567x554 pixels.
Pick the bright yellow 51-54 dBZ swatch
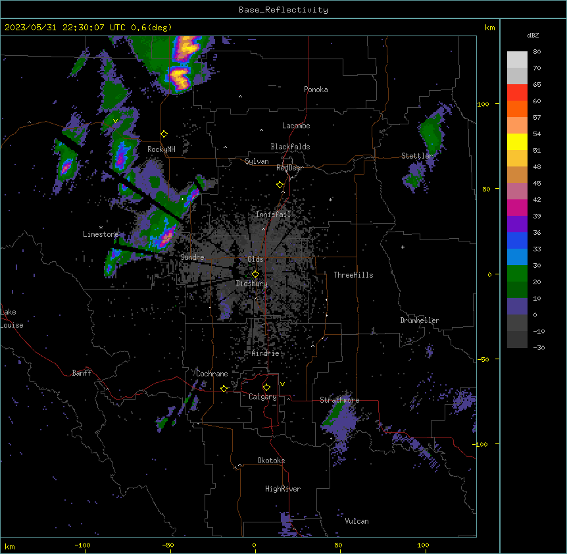pyautogui.click(x=517, y=141)
